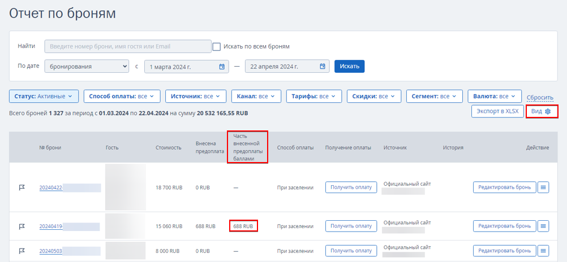The height and width of the screenshot is (262, 567).
Task: Open the hamburger menu in the first booking row
Action: tap(543, 187)
